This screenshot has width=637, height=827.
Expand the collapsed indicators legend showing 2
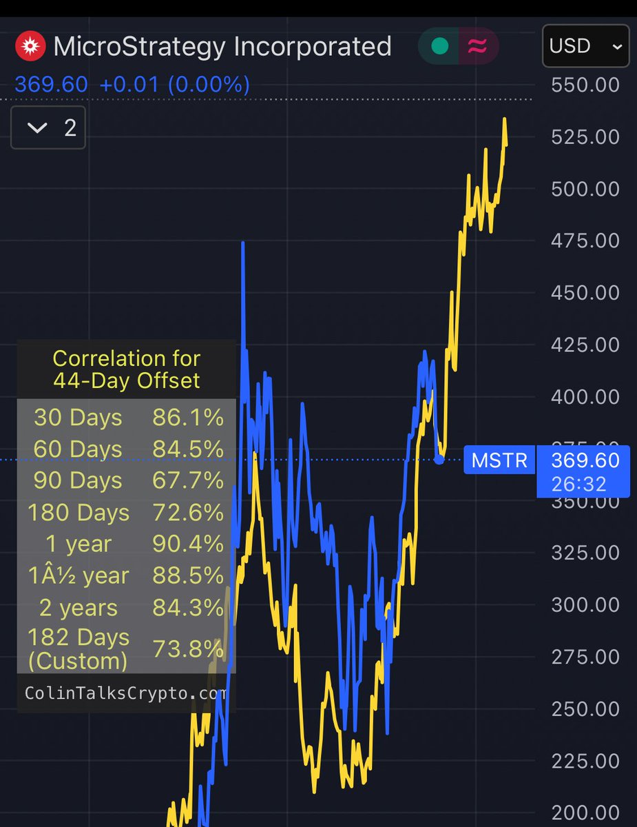(x=48, y=127)
